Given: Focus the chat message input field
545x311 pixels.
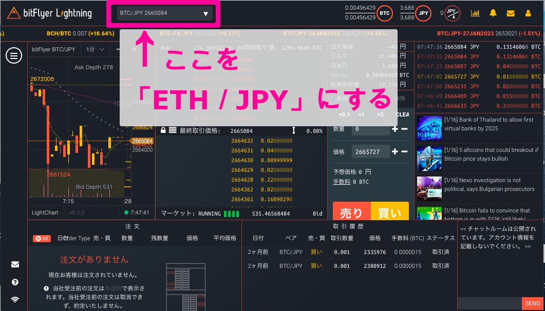Looking at the screenshot, I should (x=490, y=303).
